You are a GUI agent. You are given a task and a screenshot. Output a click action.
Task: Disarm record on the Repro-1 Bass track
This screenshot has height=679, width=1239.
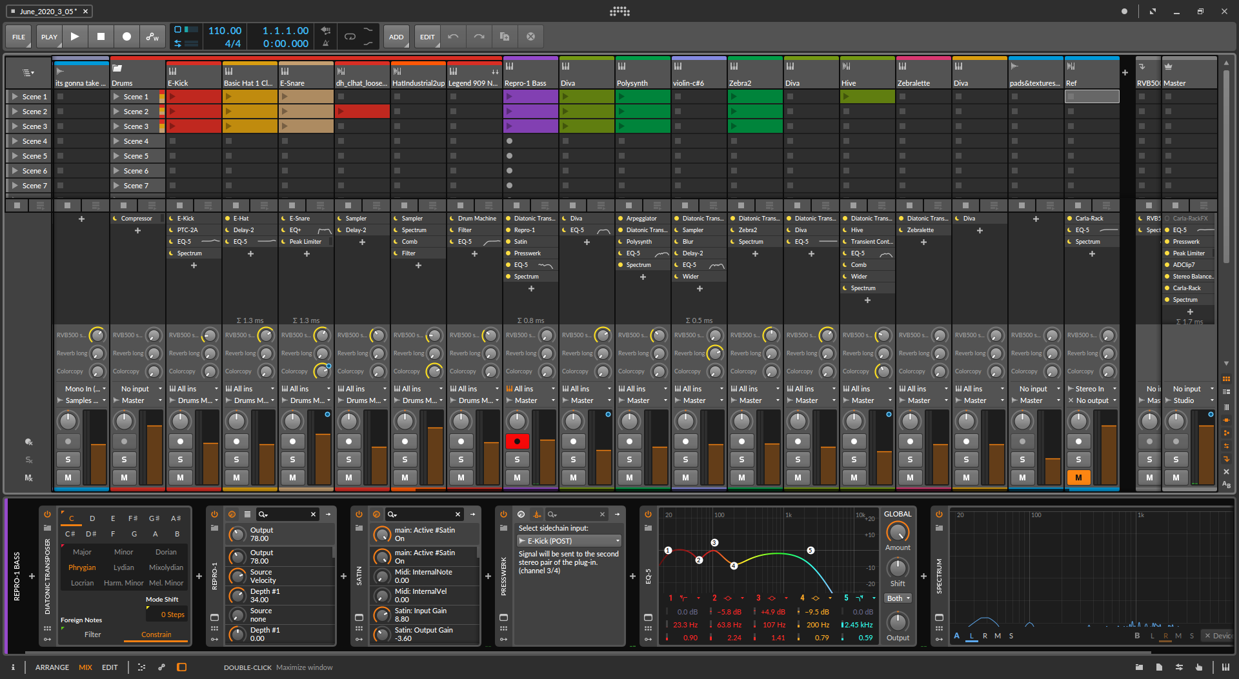[x=517, y=441]
